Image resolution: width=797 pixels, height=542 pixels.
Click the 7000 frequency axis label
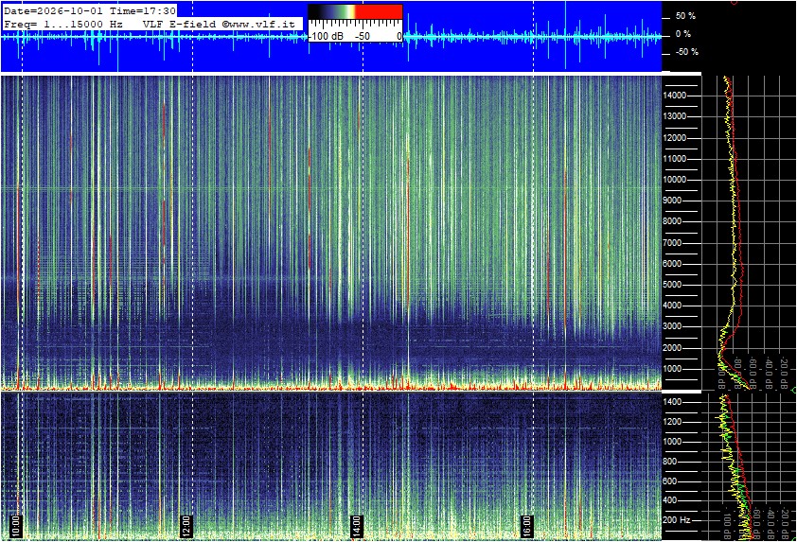coord(672,243)
